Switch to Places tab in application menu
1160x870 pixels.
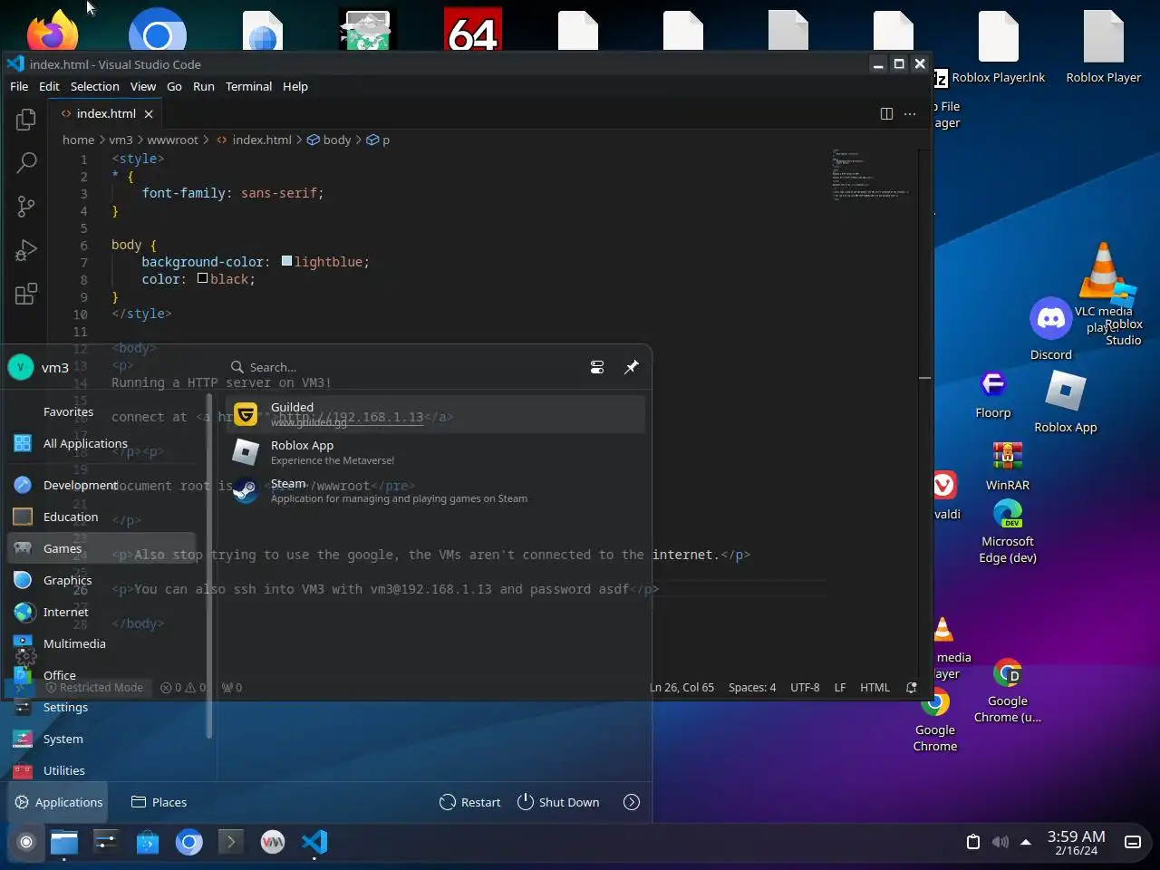(x=159, y=802)
